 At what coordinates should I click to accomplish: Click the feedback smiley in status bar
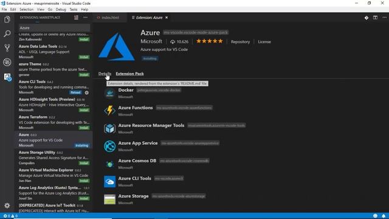pos(375,216)
